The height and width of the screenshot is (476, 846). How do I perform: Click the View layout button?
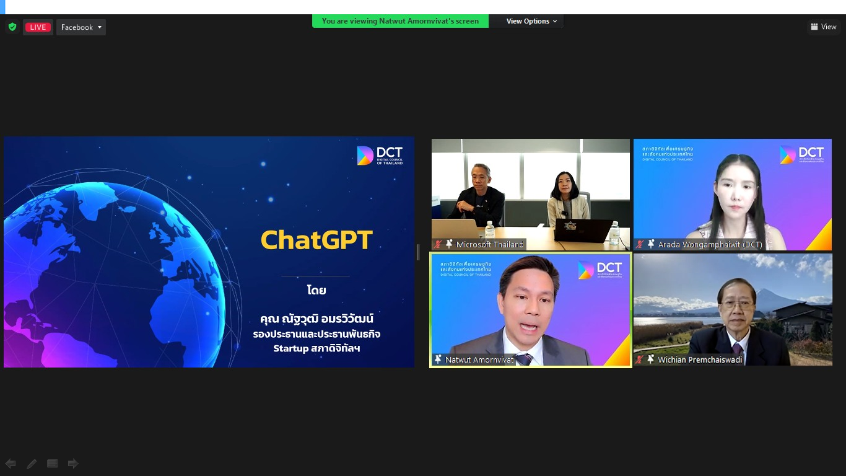[824, 27]
